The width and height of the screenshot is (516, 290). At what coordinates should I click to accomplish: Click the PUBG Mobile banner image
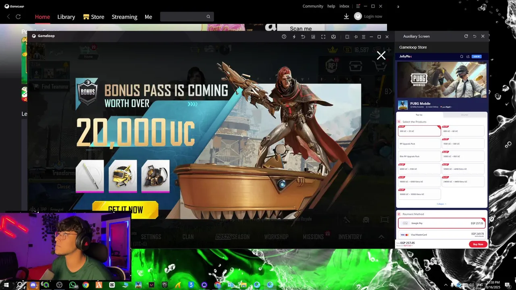click(x=442, y=79)
